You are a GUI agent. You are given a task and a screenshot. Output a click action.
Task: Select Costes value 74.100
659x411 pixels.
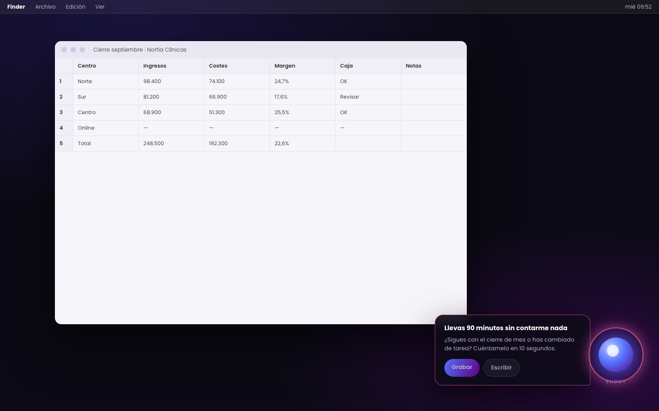pos(237,81)
